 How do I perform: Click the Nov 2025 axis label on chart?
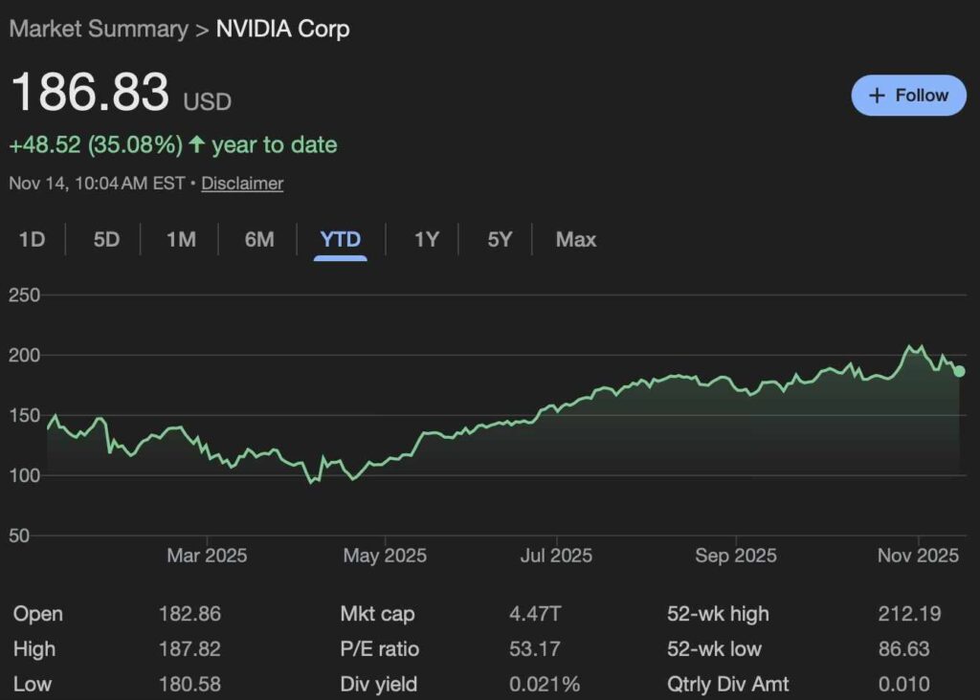[918, 555]
